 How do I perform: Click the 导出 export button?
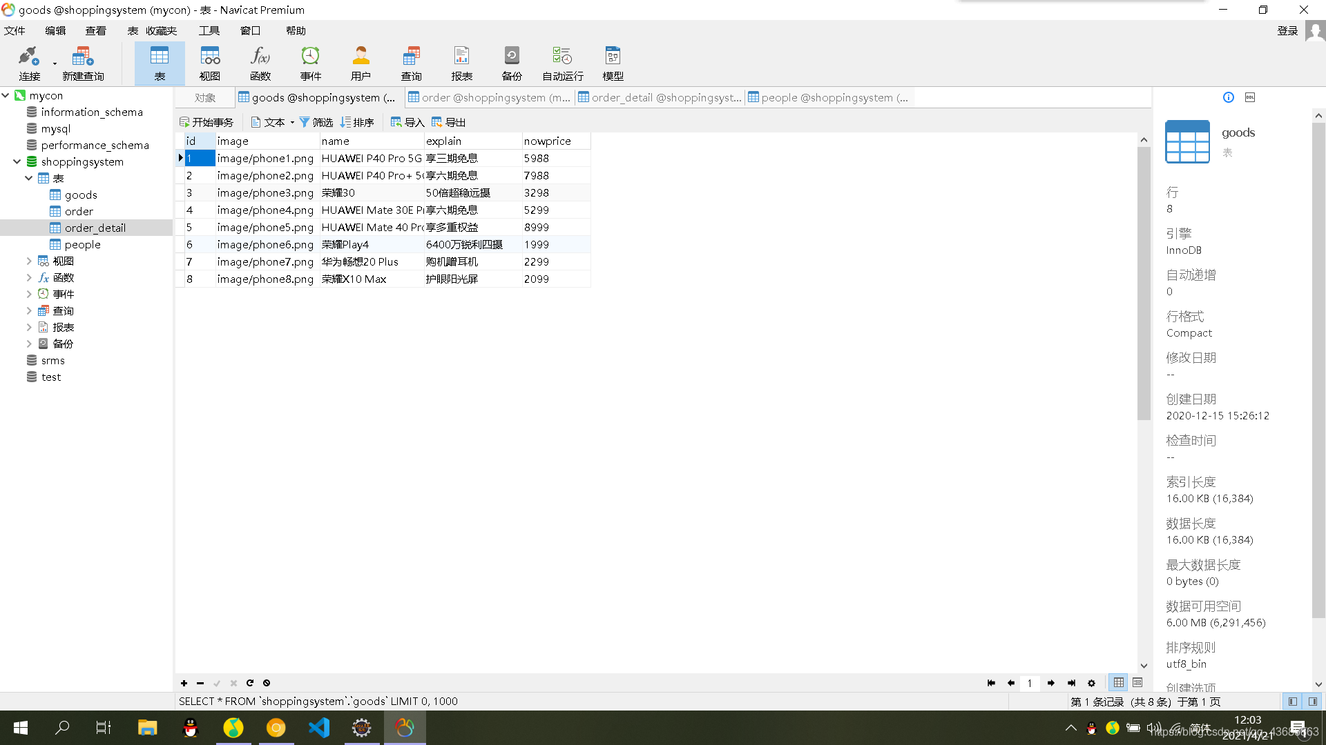(449, 122)
